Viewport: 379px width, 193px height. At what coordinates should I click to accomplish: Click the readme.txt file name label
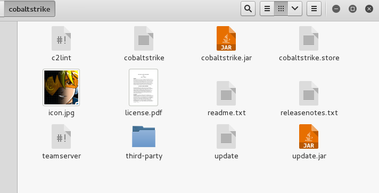tap(226, 113)
